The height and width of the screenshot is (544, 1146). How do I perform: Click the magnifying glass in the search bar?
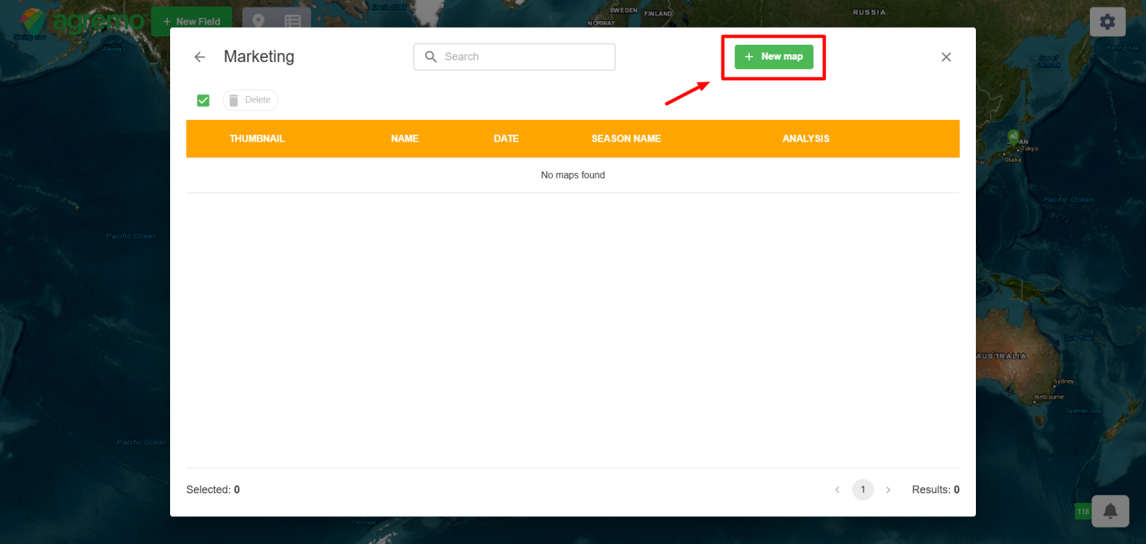click(x=430, y=57)
